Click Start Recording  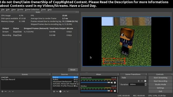tap(160, 81)
